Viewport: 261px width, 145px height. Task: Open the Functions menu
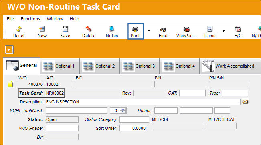30,19
